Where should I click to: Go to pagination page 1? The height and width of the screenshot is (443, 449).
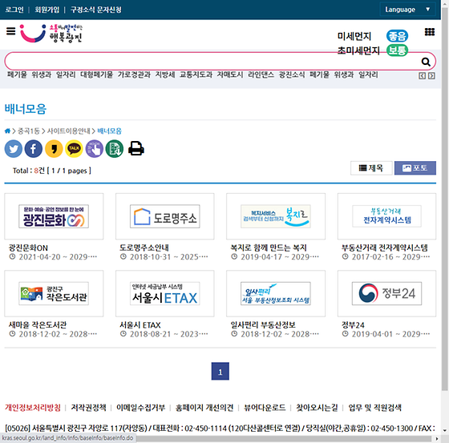(220, 371)
